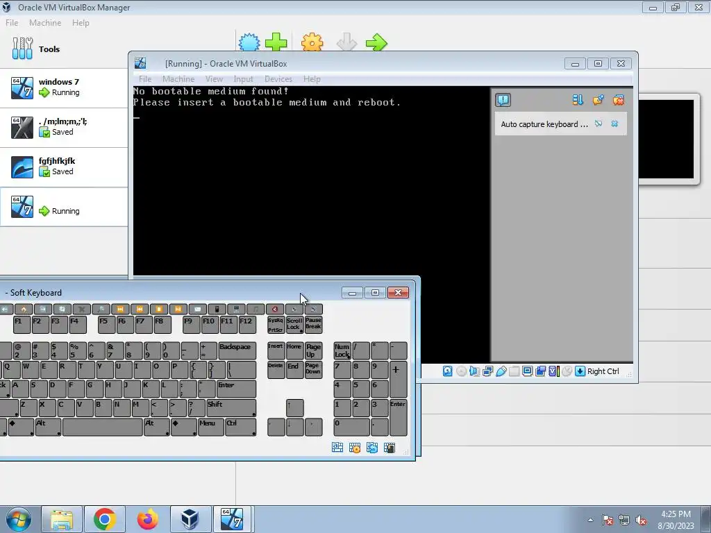Select the "windows 7" virtual machine
Screen dimensions: 711x533
(x=64, y=88)
